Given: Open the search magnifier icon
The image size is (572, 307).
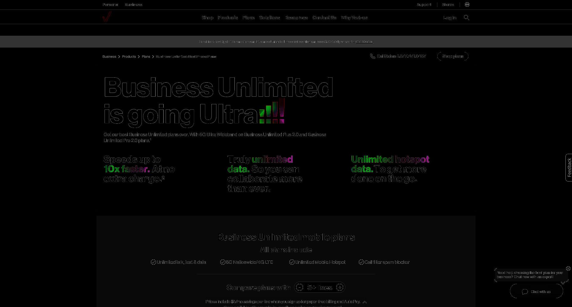Looking at the screenshot, I should coord(467,18).
